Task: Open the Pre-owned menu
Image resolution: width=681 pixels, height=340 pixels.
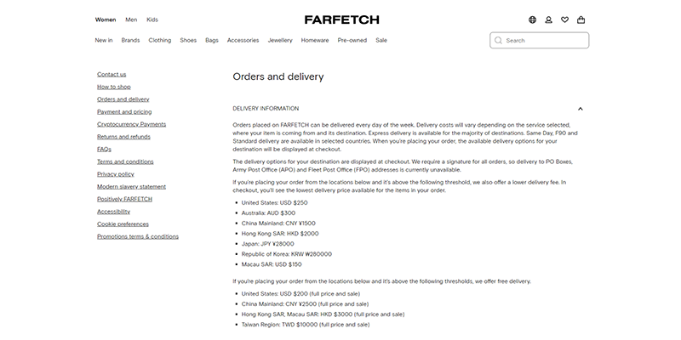Action: pyautogui.click(x=352, y=40)
